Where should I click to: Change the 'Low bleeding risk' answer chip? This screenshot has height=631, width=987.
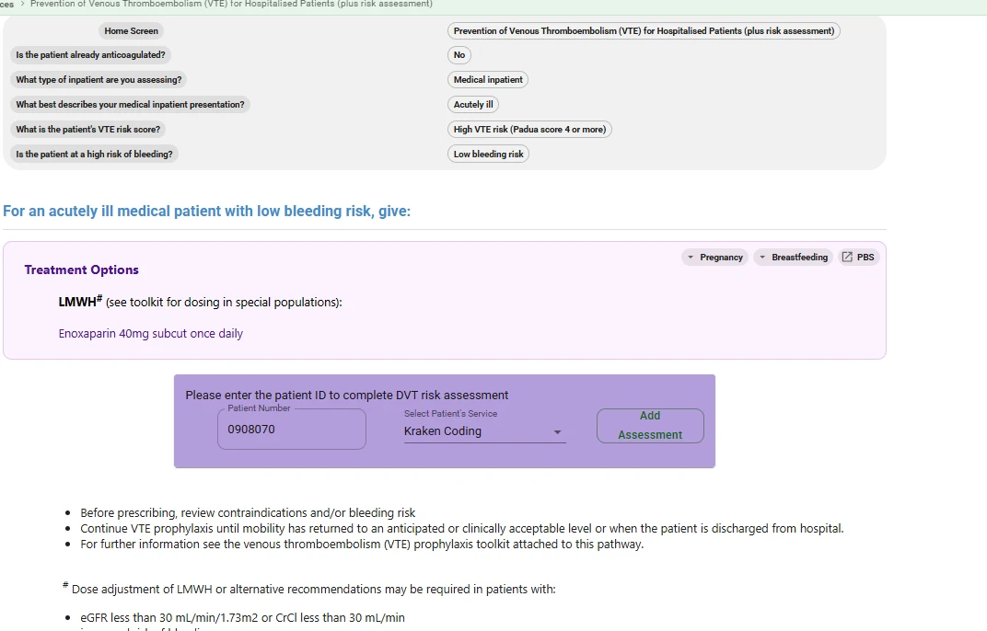[x=489, y=155]
